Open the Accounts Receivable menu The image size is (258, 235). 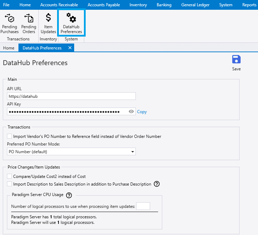coord(59,5)
